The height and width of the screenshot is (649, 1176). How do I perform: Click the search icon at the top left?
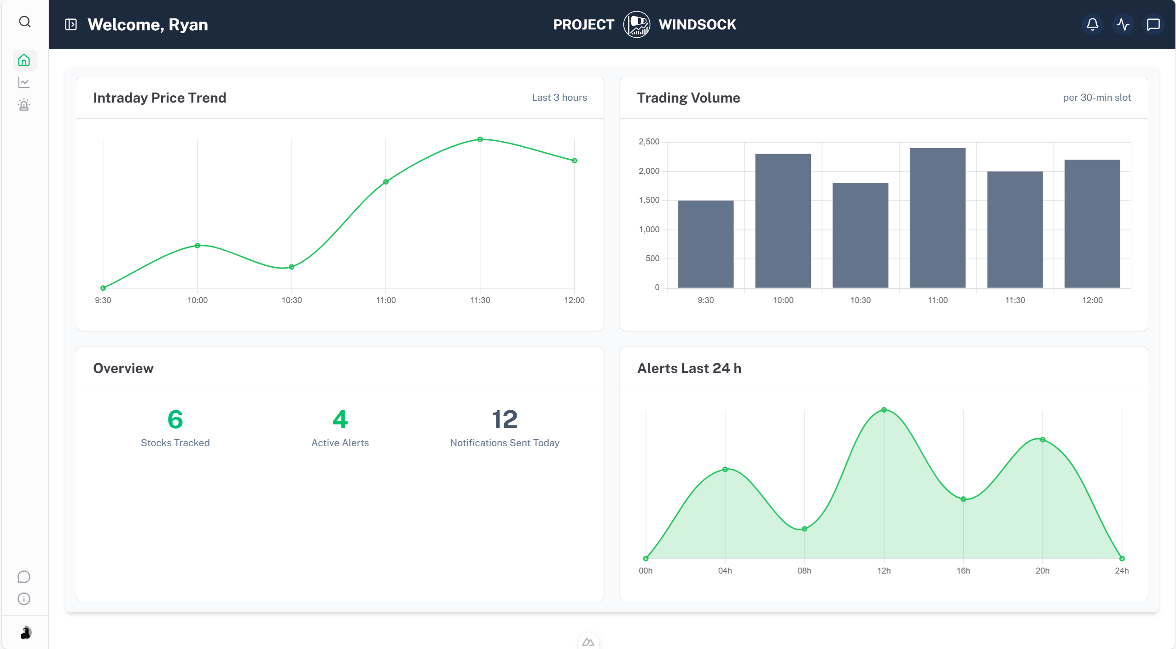25,22
